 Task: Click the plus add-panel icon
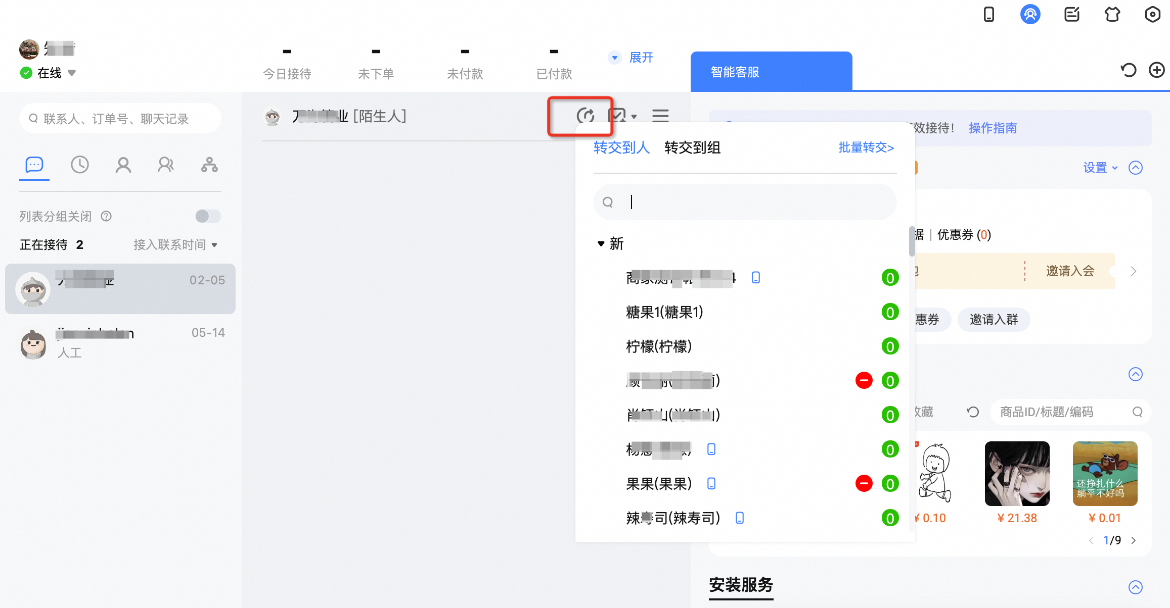(1156, 70)
